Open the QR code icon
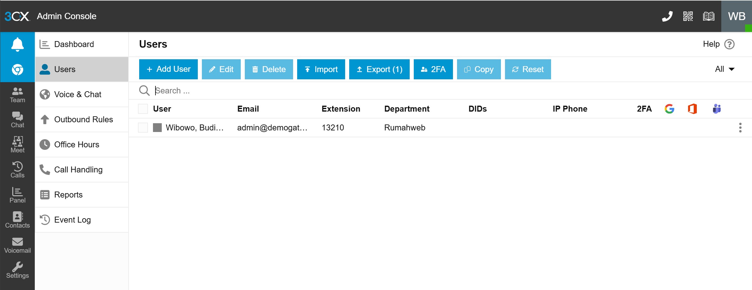 pyautogui.click(x=688, y=16)
